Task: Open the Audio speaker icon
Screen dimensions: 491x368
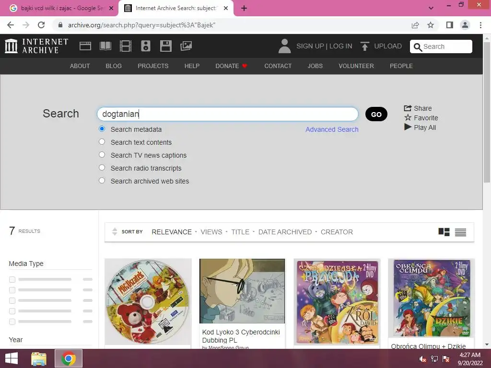Action: 146,46
